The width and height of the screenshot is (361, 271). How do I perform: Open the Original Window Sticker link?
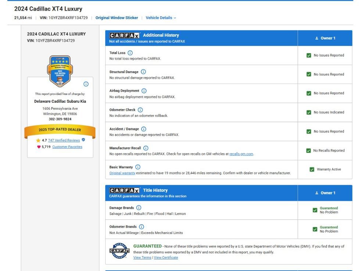[117, 18]
